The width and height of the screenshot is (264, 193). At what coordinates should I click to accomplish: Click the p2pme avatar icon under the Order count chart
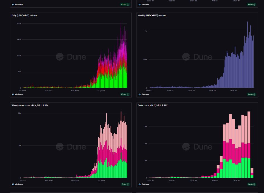[x=139, y=184]
